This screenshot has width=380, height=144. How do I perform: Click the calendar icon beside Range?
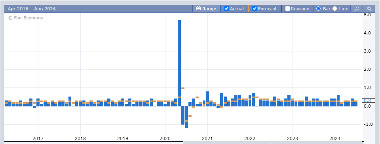coord(198,9)
